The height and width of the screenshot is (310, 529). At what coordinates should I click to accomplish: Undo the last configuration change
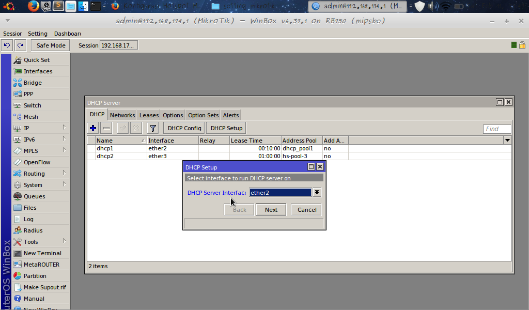point(7,45)
